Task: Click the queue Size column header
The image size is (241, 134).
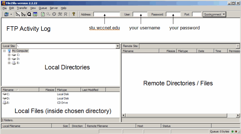Action: point(60,126)
